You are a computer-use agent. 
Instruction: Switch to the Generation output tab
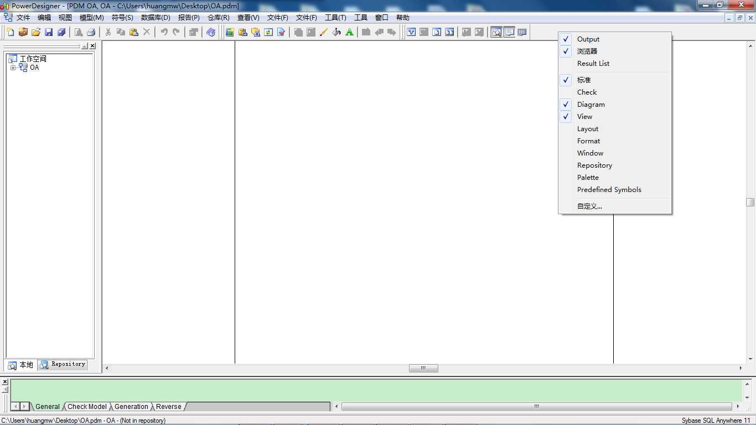click(131, 407)
